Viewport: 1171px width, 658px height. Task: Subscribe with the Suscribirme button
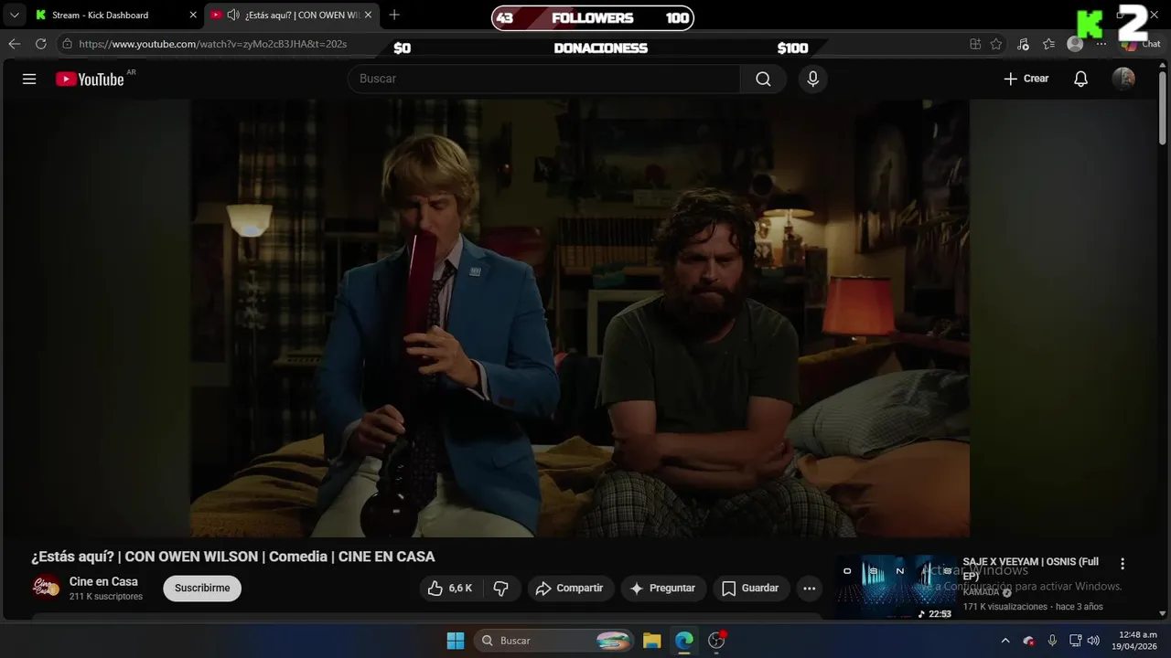pyautogui.click(x=202, y=589)
